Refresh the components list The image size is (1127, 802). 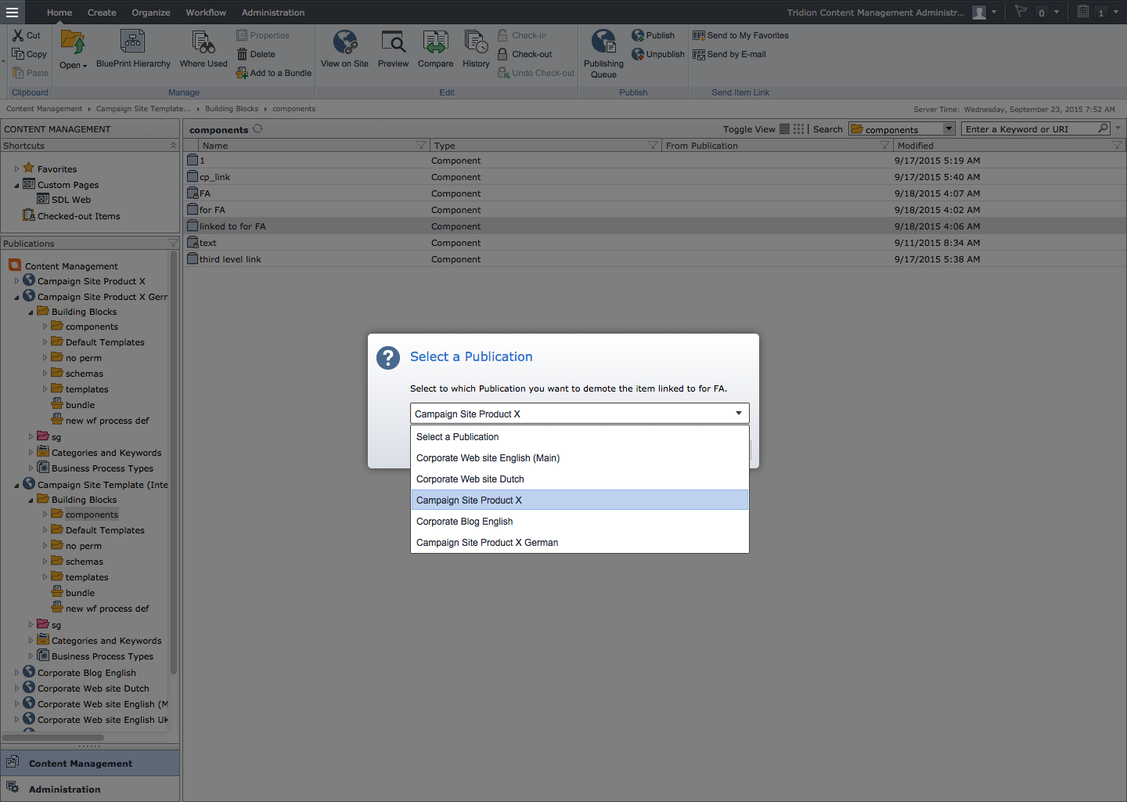point(257,129)
